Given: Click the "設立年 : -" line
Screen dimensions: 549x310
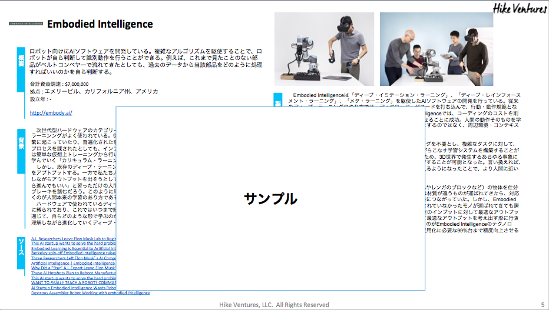Looking at the screenshot, I should pos(41,99).
